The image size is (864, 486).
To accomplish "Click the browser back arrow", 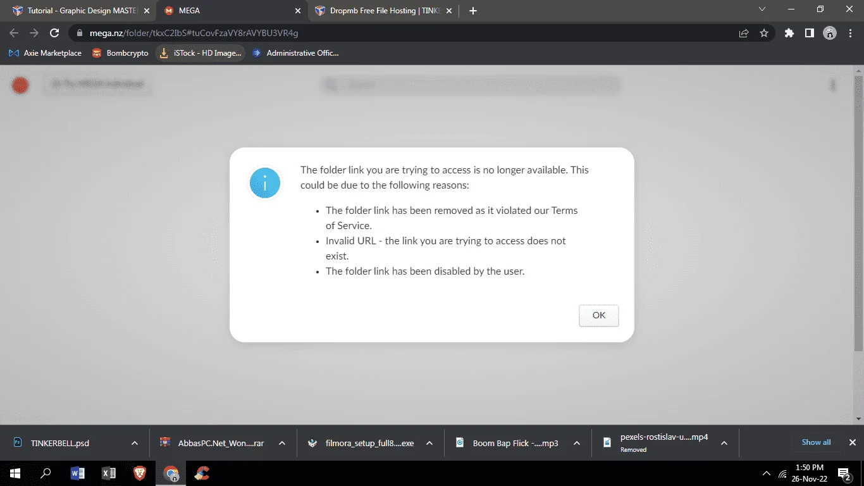I will click(14, 33).
